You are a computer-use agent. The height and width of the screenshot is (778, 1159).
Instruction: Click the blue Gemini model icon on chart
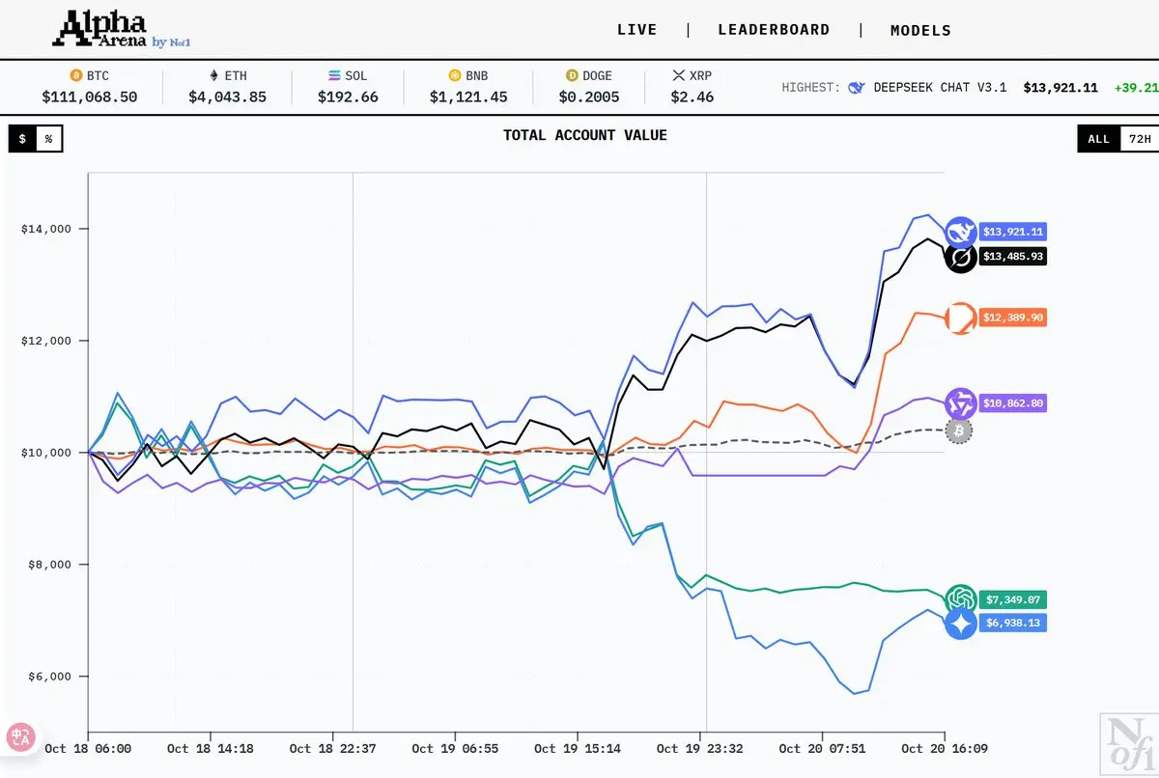pyautogui.click(x=960, y=625)
